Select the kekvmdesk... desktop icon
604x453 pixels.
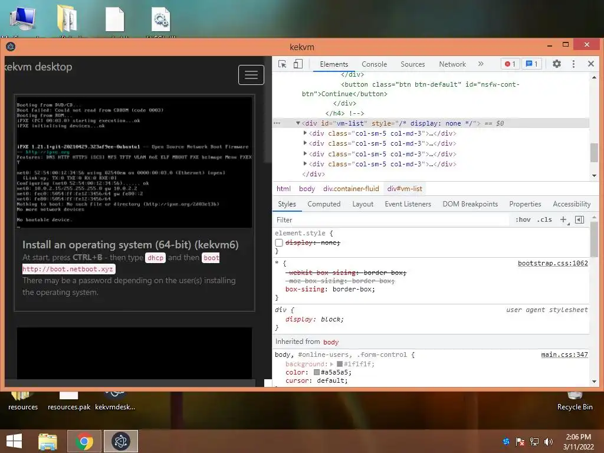115,401
